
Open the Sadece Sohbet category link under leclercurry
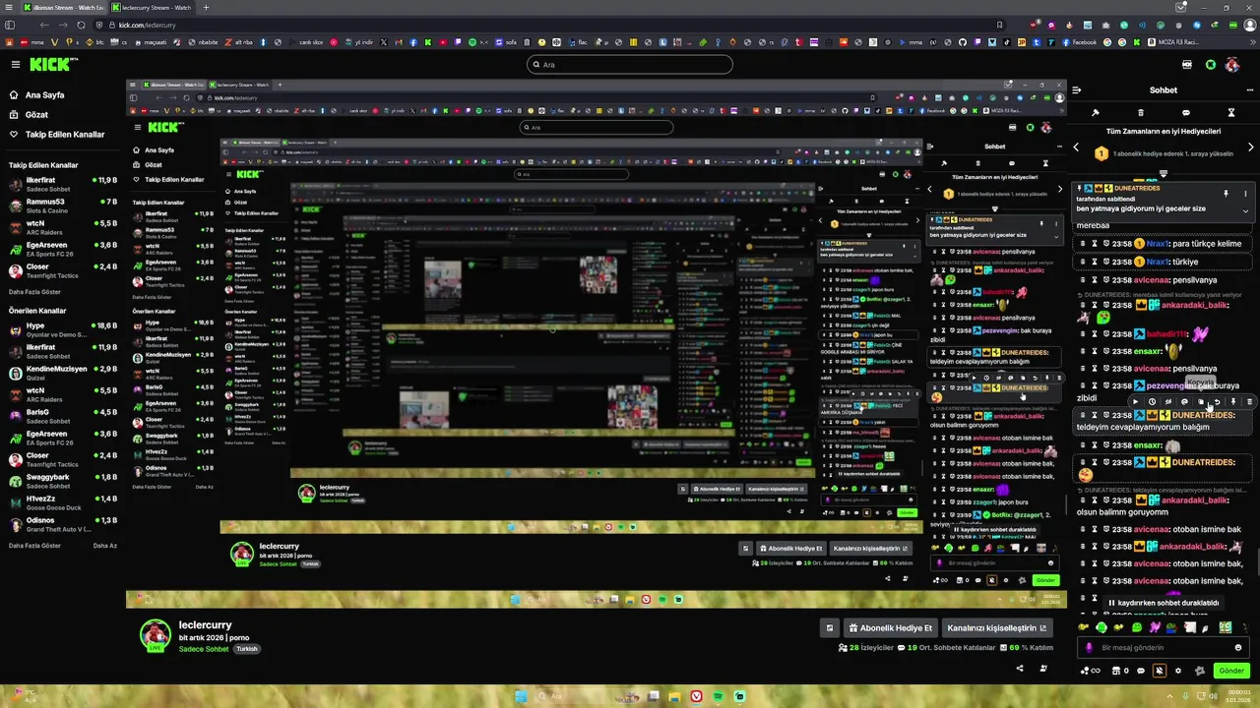pyautogui.click(x=204, y=649)
